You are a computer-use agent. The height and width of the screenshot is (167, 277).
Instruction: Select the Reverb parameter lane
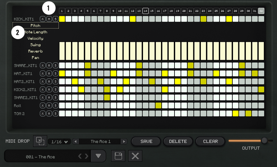(x=36, y=51)
